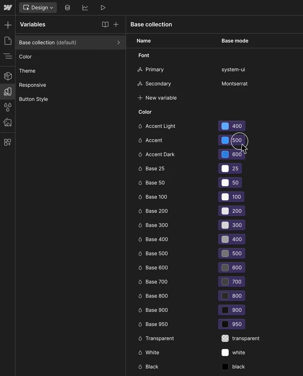Open the variables documentation book icon
Image resolution: width=303 pixels, height=376 pixels.
coord(105,24)
